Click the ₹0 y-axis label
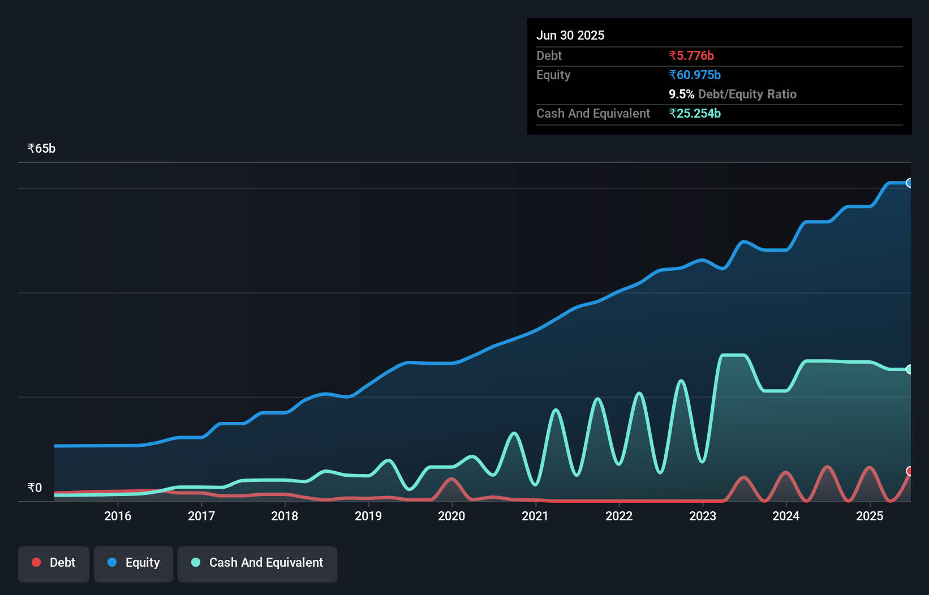This screenshot has height=595, width=929. [x=35, y=488]
